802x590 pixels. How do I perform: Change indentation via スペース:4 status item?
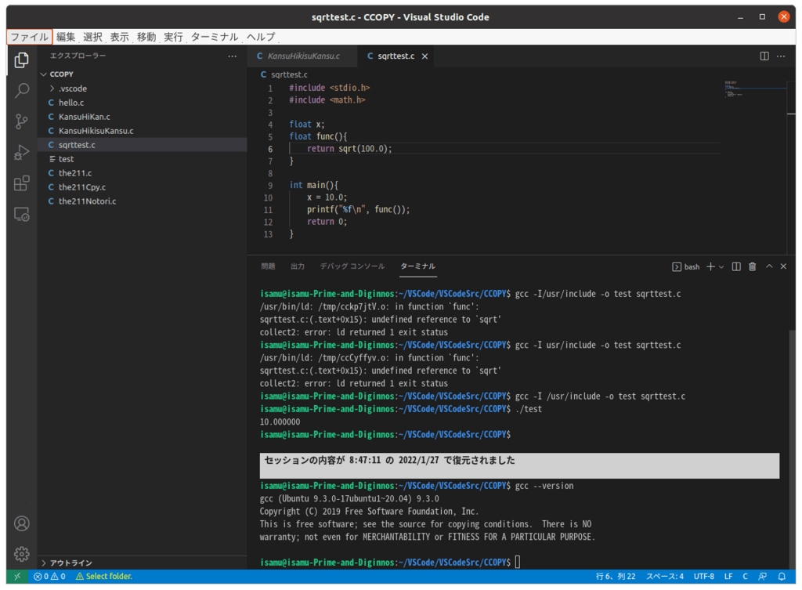tap(664, 576)
